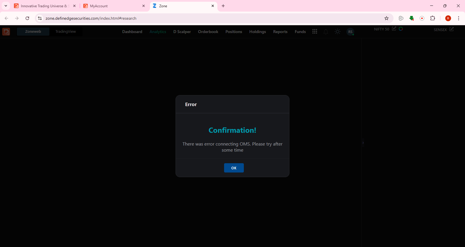Image resolution: width=465 pixels, height=247 pixels.
Task: Click the Definedge logo icon
Action: 6,32
